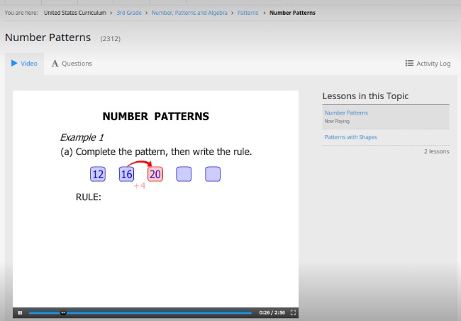
Task: Click the '2 lessons' count text
Action: [437, 151]
